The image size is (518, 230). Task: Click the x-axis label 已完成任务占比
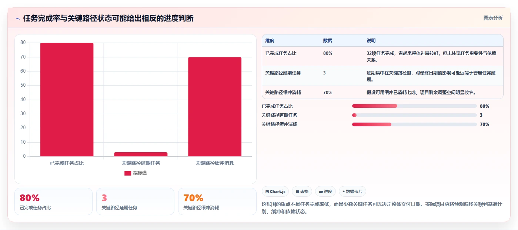(67, 163)
